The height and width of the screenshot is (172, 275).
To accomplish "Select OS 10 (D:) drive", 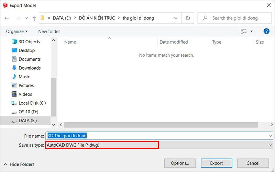I will (x=29, y=112).
